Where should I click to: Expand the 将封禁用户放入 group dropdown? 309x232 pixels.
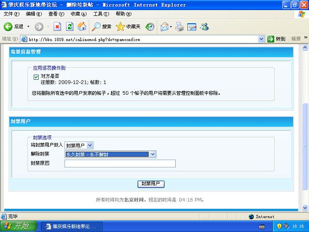point(90,145)
